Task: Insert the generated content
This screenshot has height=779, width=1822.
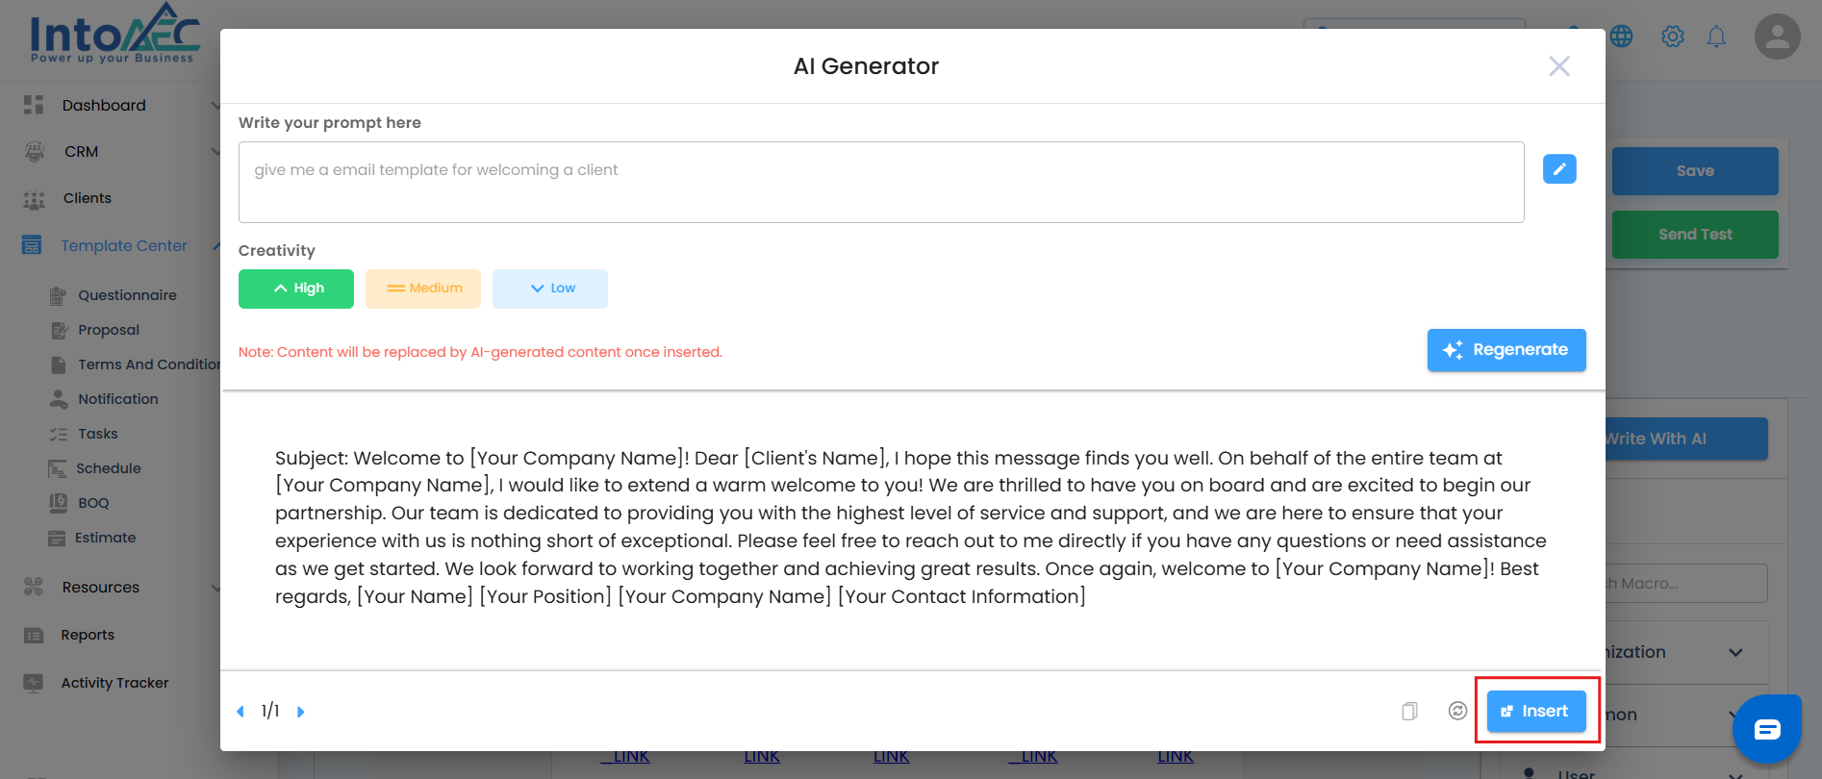Action: [x=1536, y=712]
